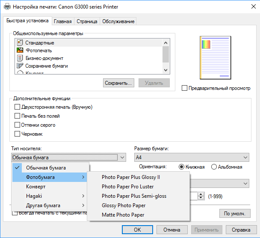
Task: Click the Сохранение бумаги preset icon
Action: tap(20, 66)
